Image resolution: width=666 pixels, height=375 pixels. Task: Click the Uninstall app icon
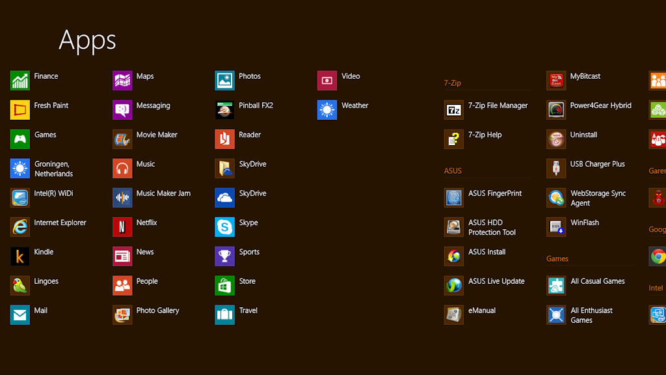click(x=556, y=139)
